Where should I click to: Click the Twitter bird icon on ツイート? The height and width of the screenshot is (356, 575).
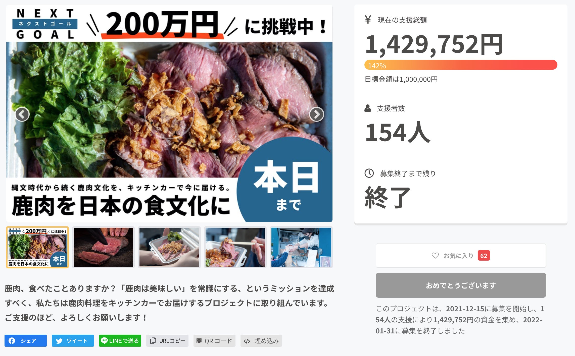click(59, 341)
